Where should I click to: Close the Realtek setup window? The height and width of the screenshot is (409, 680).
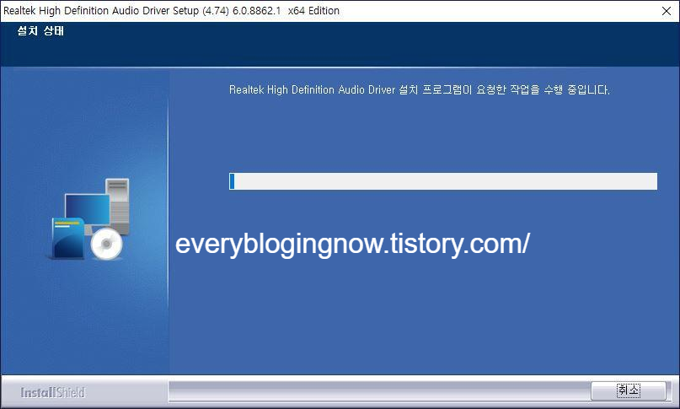click(667, 11)
